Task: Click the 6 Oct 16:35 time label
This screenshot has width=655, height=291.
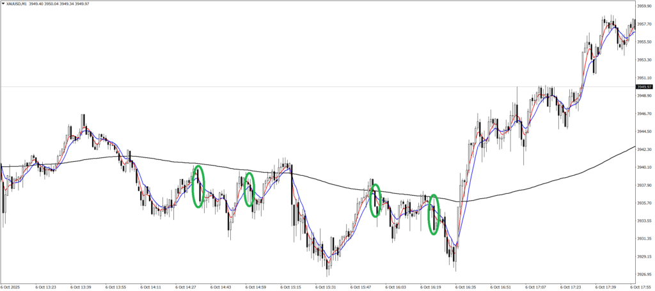Action: (467, 287)
